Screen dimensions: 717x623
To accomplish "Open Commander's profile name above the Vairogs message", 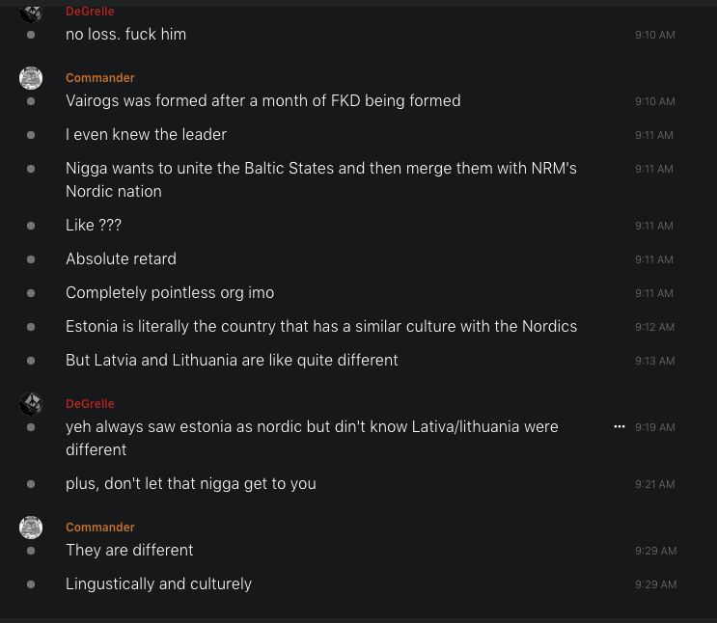I will [100, 78].
